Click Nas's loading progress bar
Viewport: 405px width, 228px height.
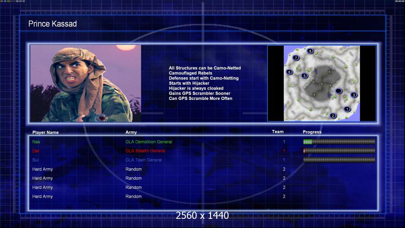tap(339, 141)
